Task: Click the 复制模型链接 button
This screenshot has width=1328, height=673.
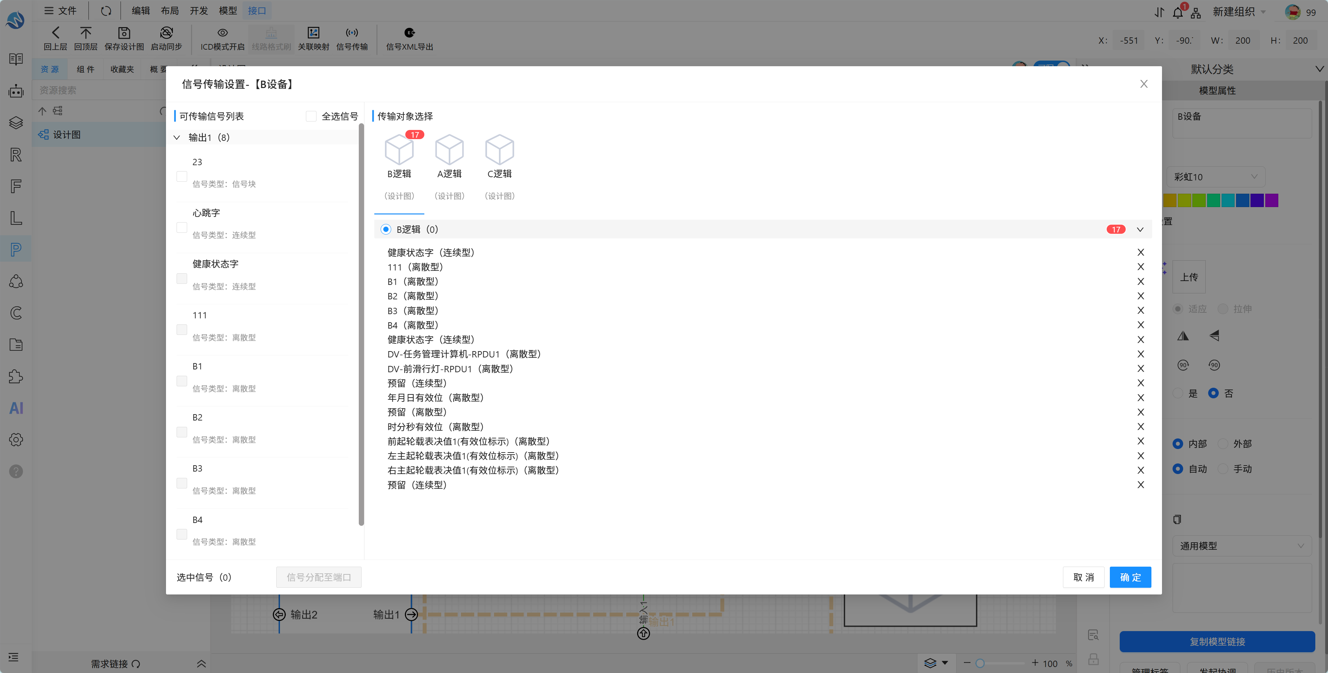Action: coord(1217,642)
